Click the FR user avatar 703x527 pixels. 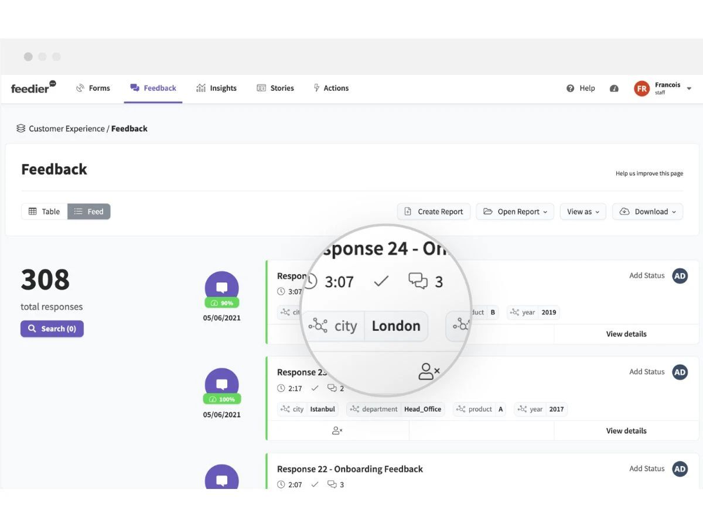pyautogui.click(x=641, y=88)
